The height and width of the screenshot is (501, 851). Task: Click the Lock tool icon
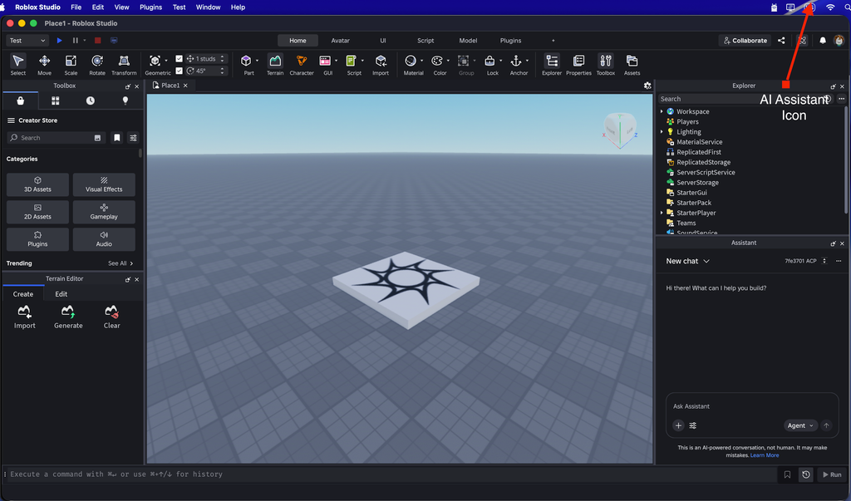pyautogui.click(x=489, y=61)
